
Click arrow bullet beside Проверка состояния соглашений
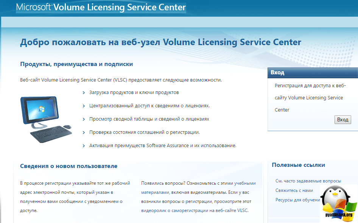point(84,132)
